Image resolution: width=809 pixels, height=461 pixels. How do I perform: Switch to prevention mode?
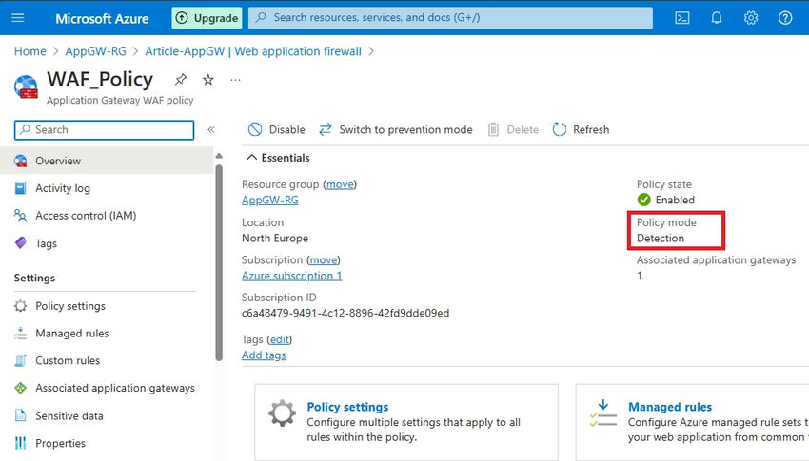click(x=396, y=130)
